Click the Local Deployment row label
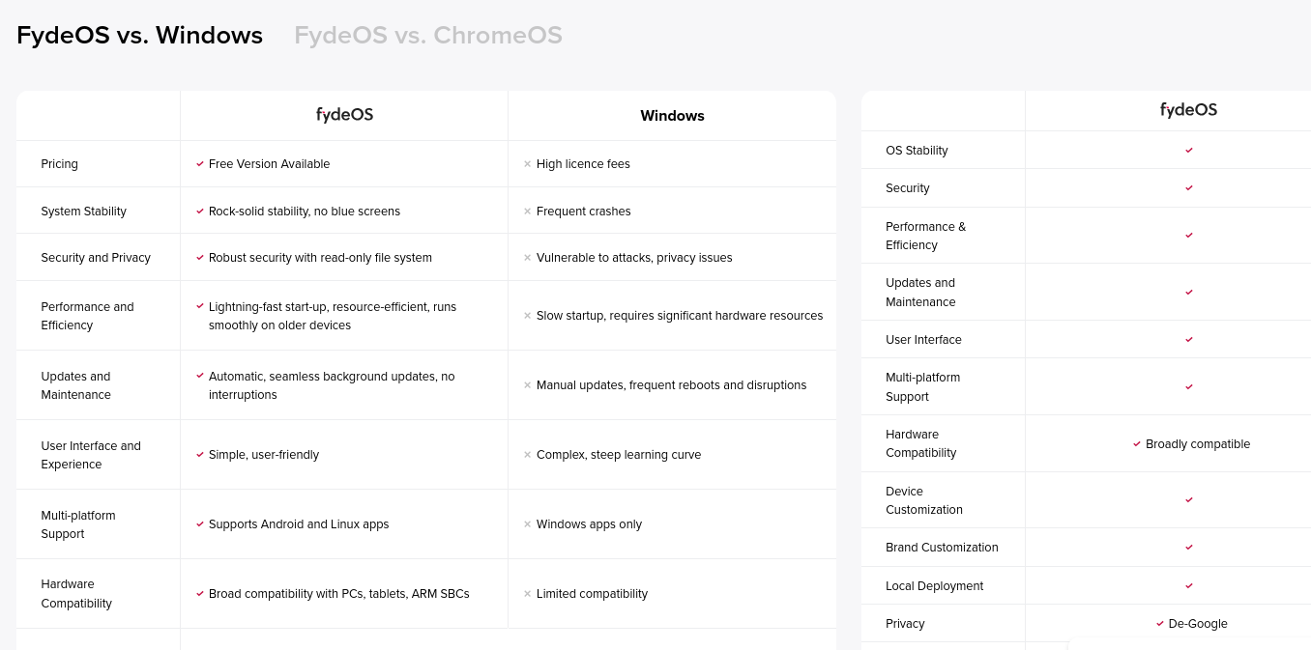 [934, 586]
